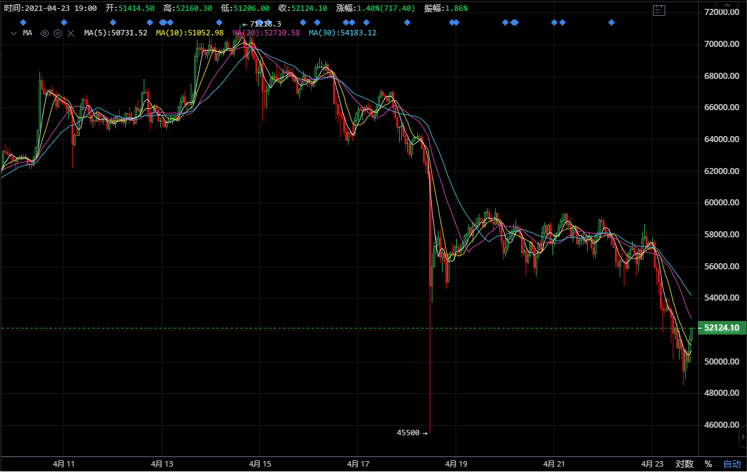The image size is (747, 472).
Task: Click the 45500 low price annotation
Action: click(x=411, y=432)
